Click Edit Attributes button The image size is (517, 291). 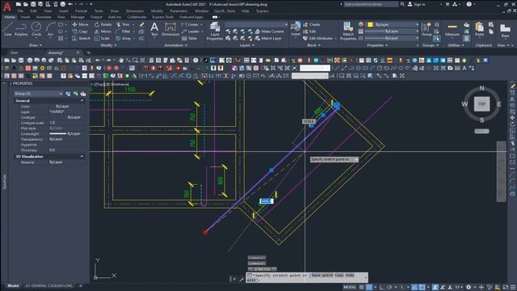[x=317, y=38]
